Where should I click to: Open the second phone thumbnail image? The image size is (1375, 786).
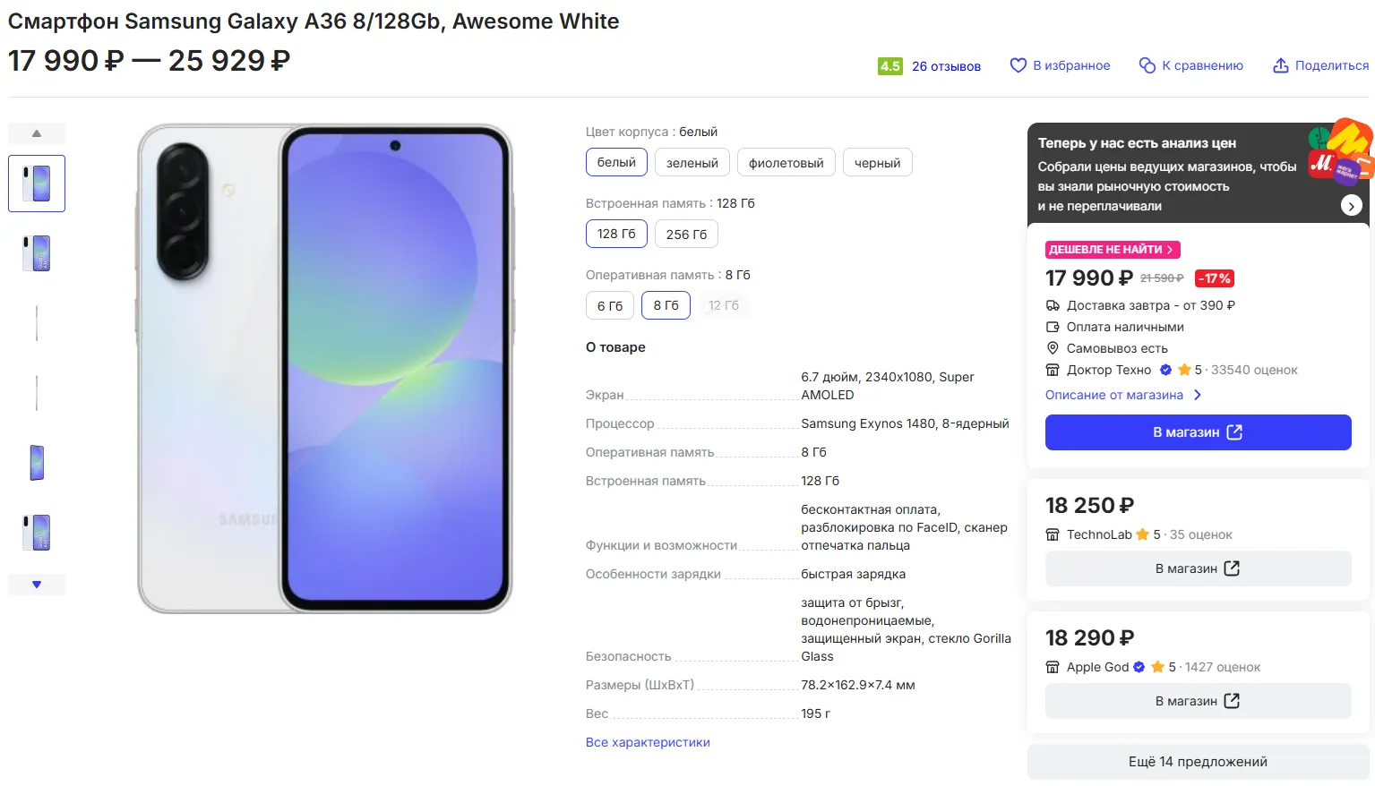(37, 253)
